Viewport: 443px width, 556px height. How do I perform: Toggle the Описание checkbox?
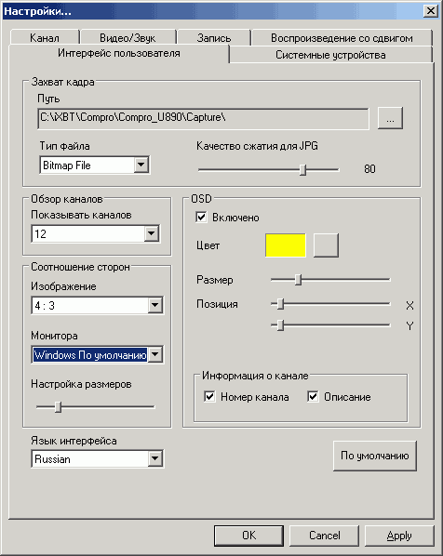pyautogui.click(x=313, y=396)
